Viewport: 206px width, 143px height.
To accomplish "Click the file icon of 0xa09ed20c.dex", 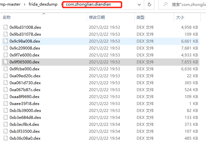I will 6,76.
